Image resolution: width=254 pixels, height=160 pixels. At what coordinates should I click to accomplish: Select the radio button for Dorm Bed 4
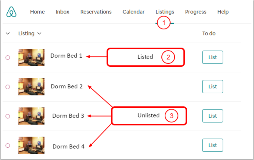click(8, 145)
